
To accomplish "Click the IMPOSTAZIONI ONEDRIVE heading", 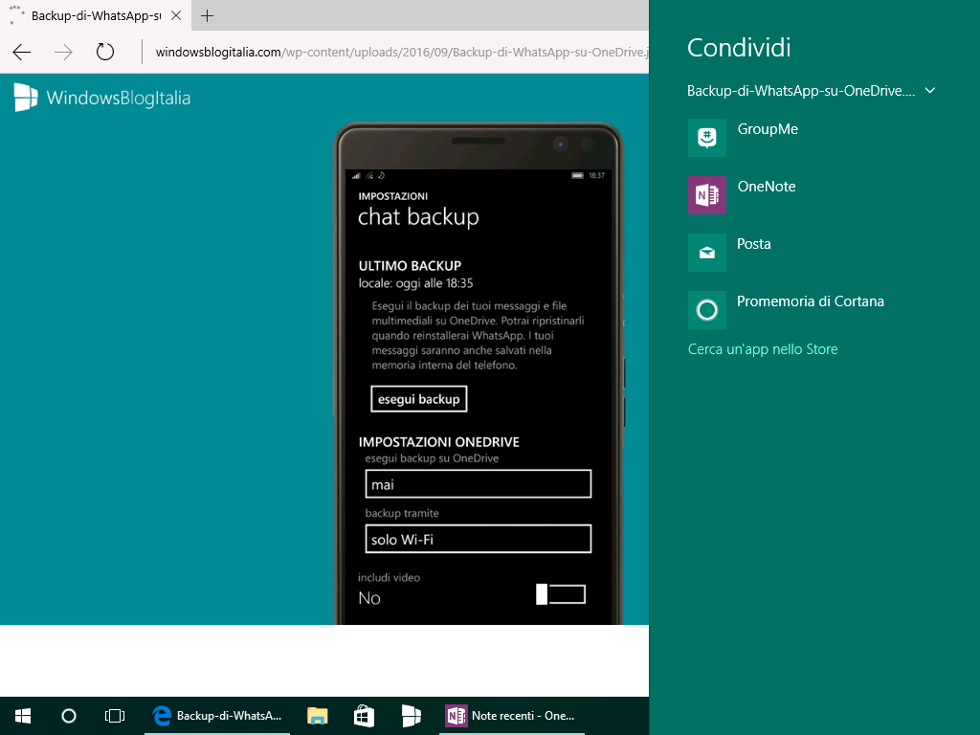I will point(438,442).
